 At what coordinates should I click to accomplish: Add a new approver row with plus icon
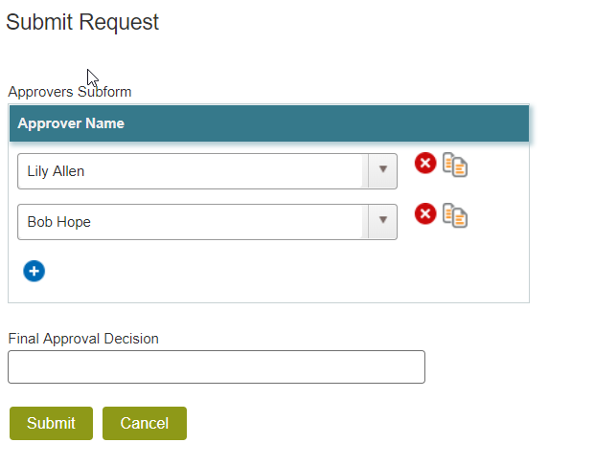point(34,271)
